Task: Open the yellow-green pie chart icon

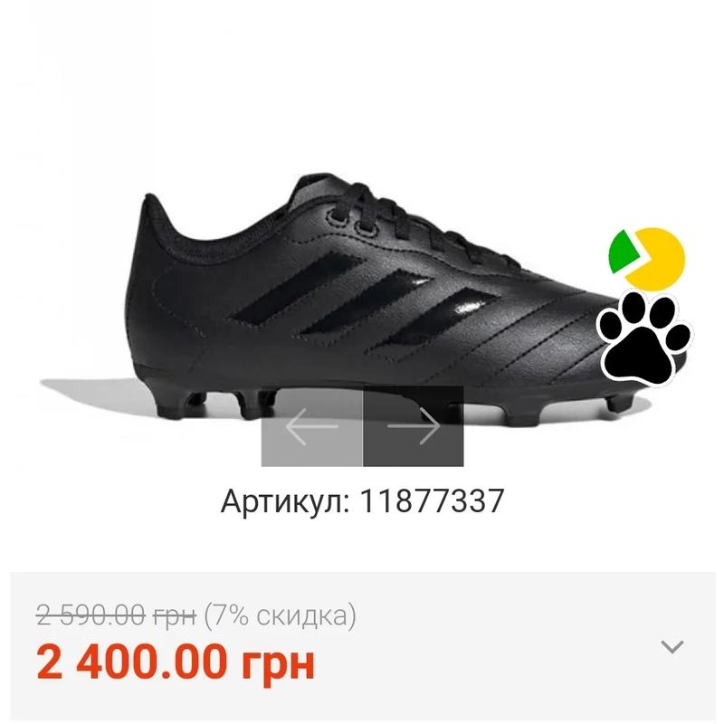Action: tap(647, 258)
